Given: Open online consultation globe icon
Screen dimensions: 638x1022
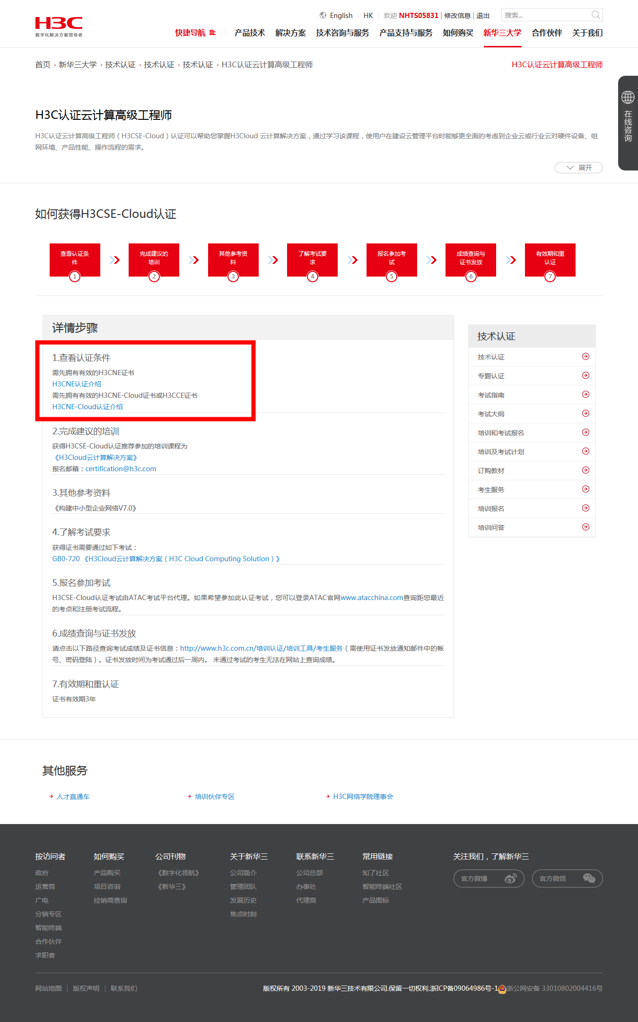Looking at the screenshot, I should click(628, 98).
